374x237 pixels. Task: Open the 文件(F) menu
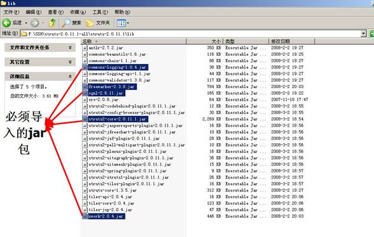click(x=11, y=12)
